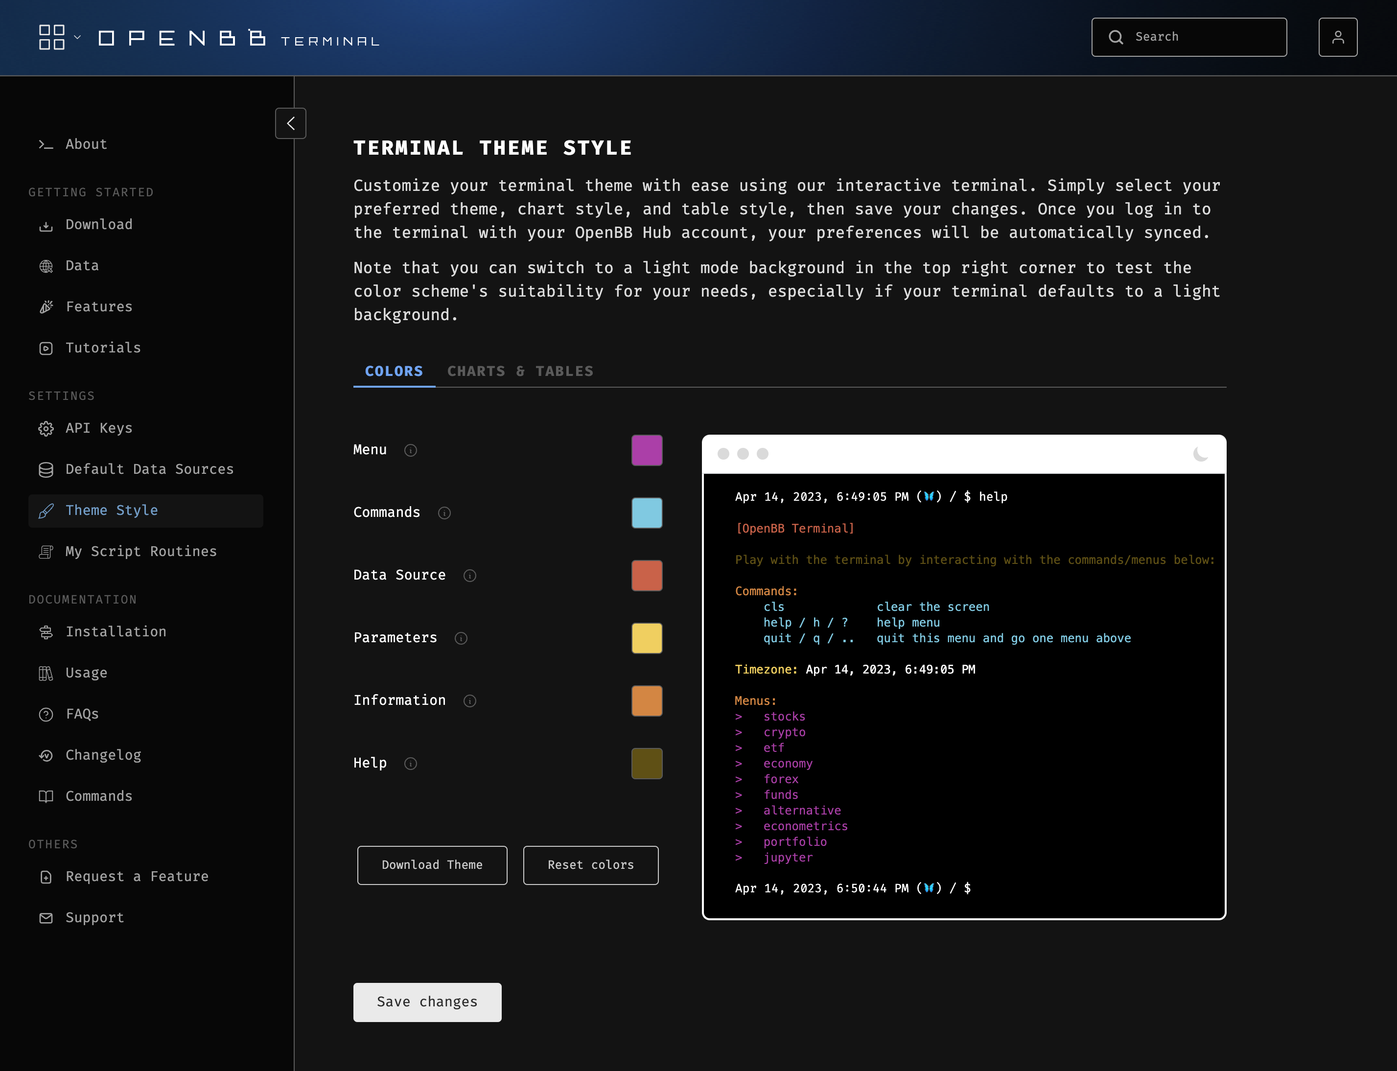
Task: Show info tooltip for Information color
Action: (470, 700)
